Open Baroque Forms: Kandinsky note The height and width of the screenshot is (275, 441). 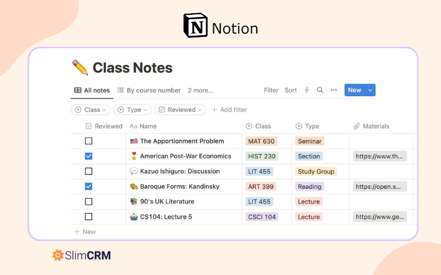180,186
